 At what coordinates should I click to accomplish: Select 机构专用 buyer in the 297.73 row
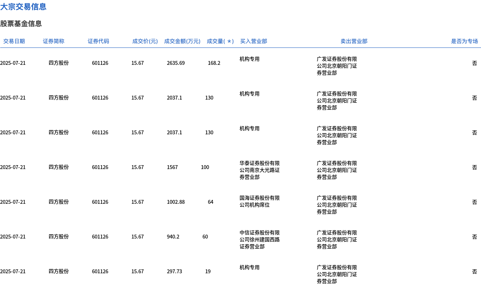(250, 267)
